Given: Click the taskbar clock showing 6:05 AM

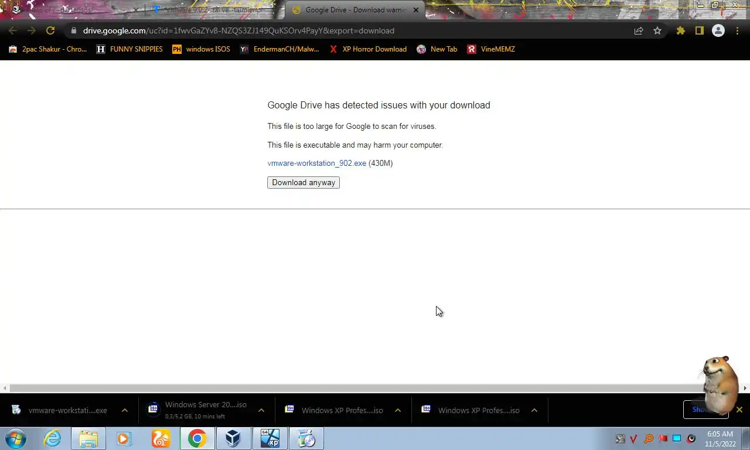Looking at the screenshot, I should coord(720,438).
